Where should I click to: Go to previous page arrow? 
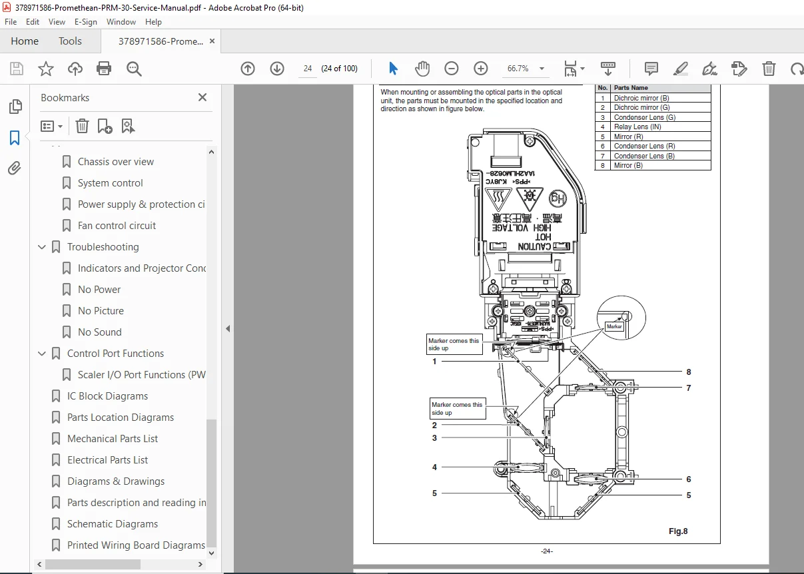pyautogui.click(x=248, y=69)
